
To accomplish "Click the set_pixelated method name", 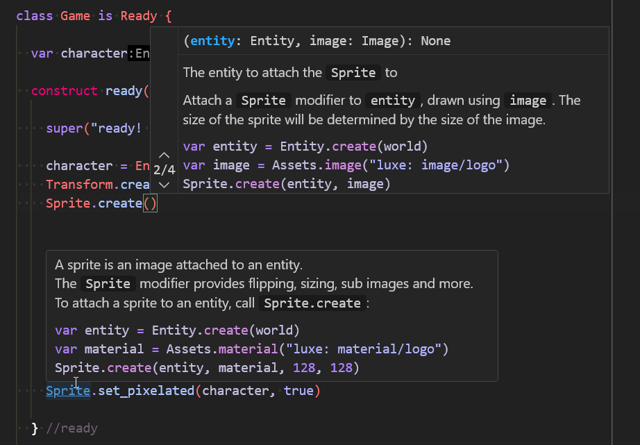I will (146, 391).
